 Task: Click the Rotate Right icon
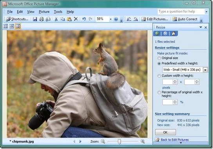point(135,19)
